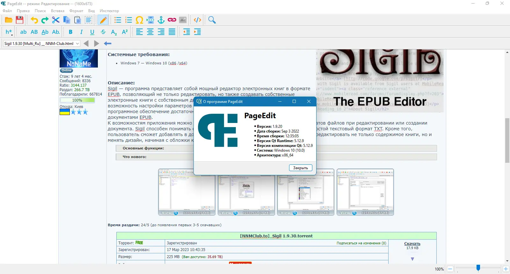The width and height of the screenshot is (510, 274).
Task: Click the zoom slider handle
Action: [478, 268]
